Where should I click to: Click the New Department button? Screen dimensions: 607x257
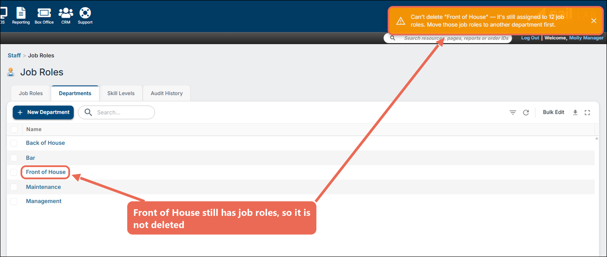[43, 112]
